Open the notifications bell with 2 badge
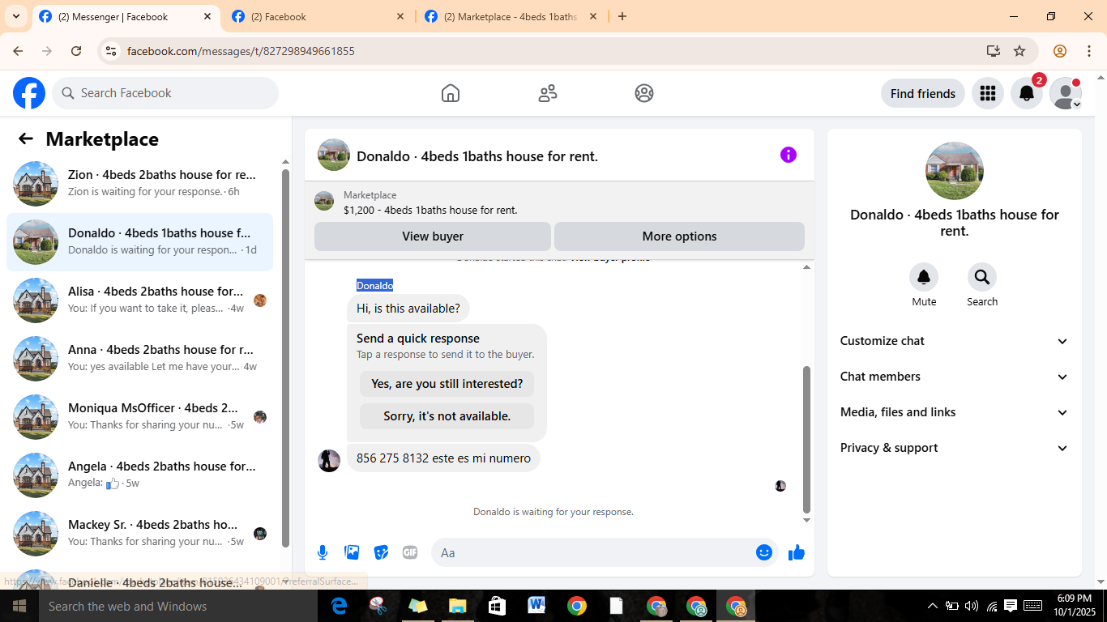 click(x=1027, y=93)
